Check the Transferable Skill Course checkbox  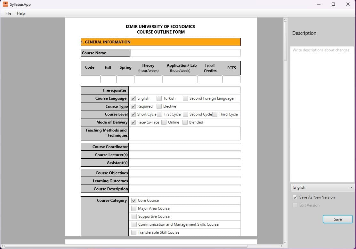click(x=134, y=232)
